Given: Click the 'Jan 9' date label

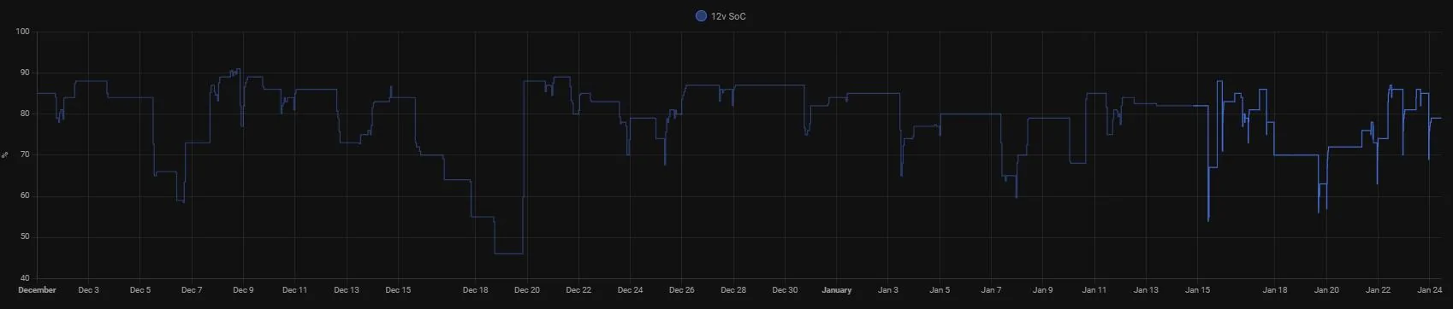Looking at the screenshot, I should [x=1042, y=290].
